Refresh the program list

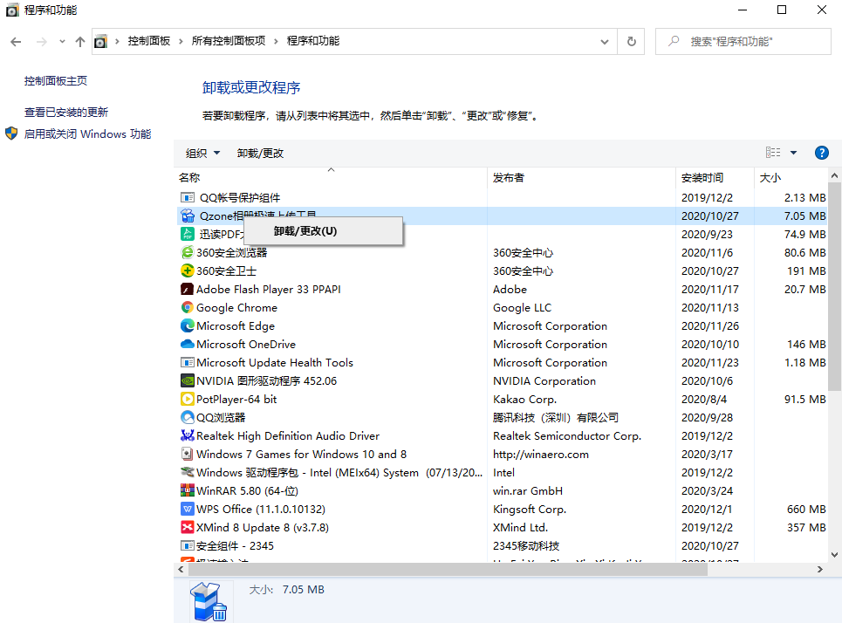(x=631, y=41)
